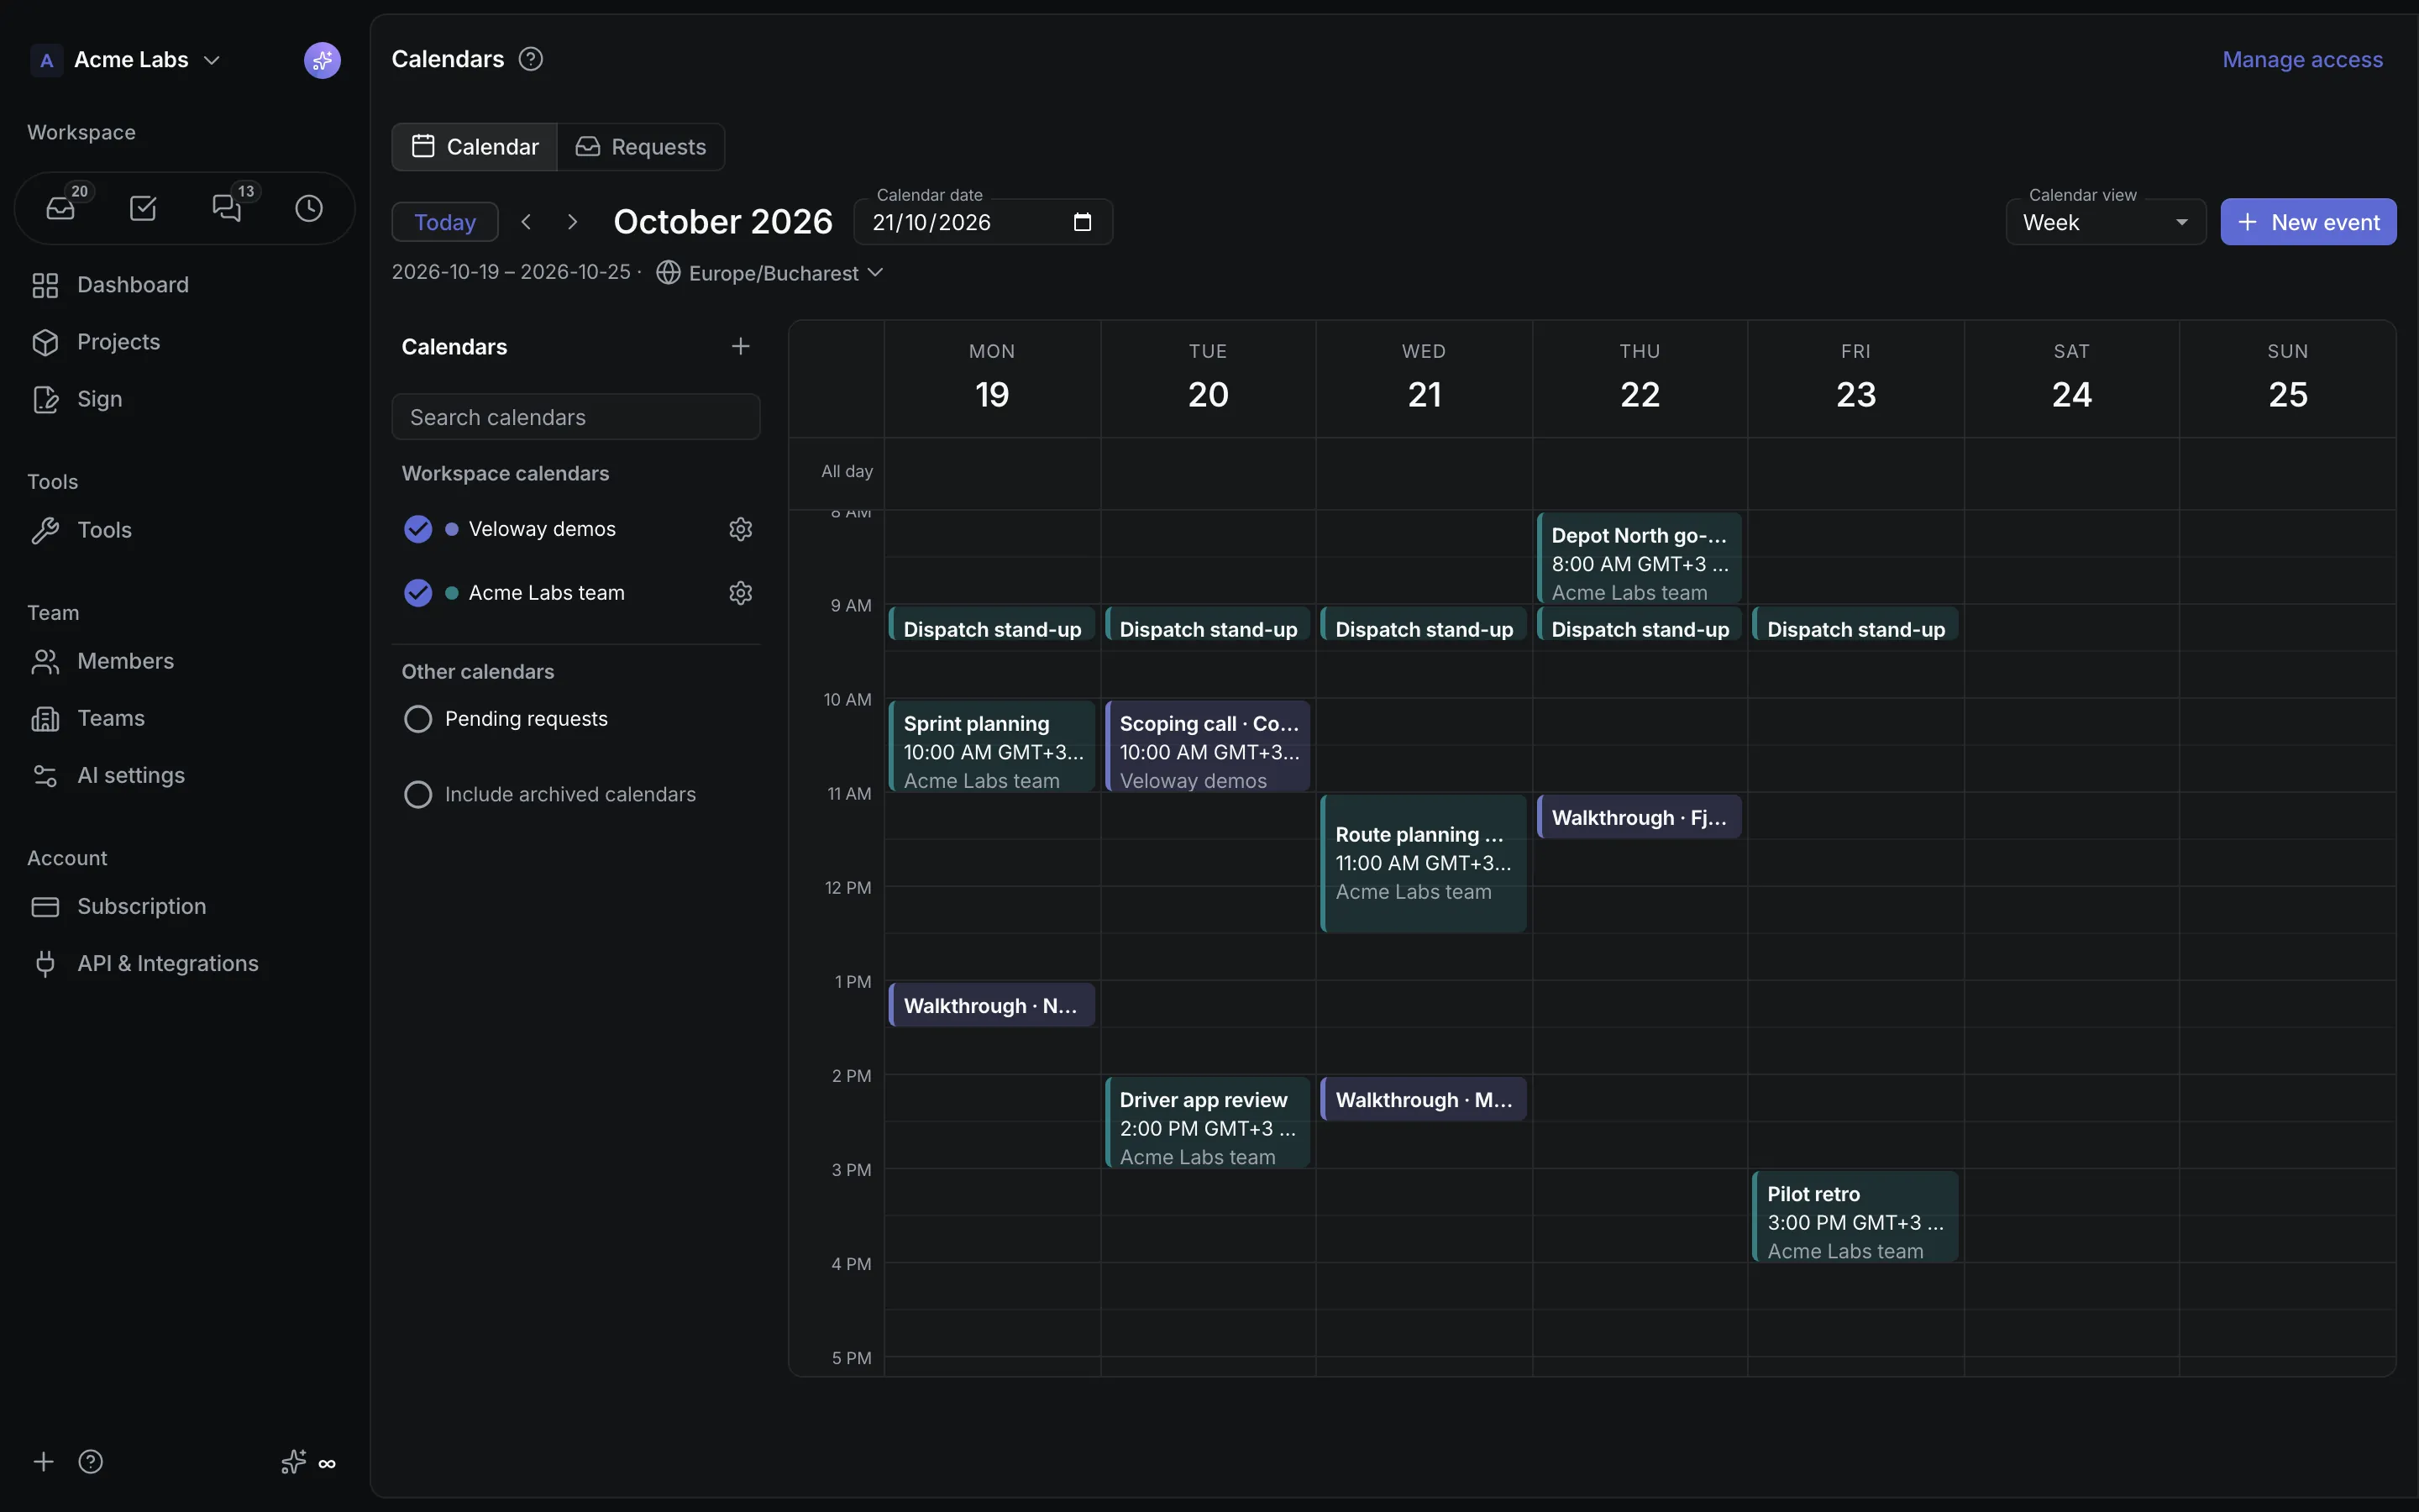
Task: Open the Calendars help question mark icon
Action: click(x=531, y=59)
